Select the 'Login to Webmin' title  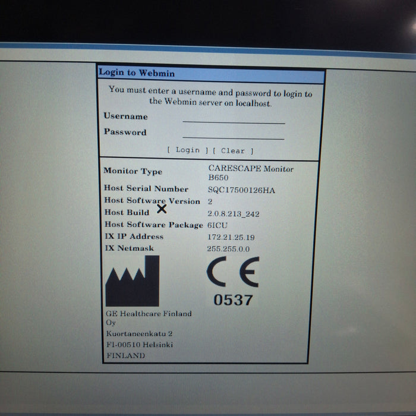[137, 73]
